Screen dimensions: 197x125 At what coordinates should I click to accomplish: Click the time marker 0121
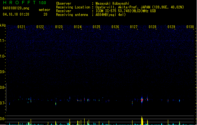point(21,27)
